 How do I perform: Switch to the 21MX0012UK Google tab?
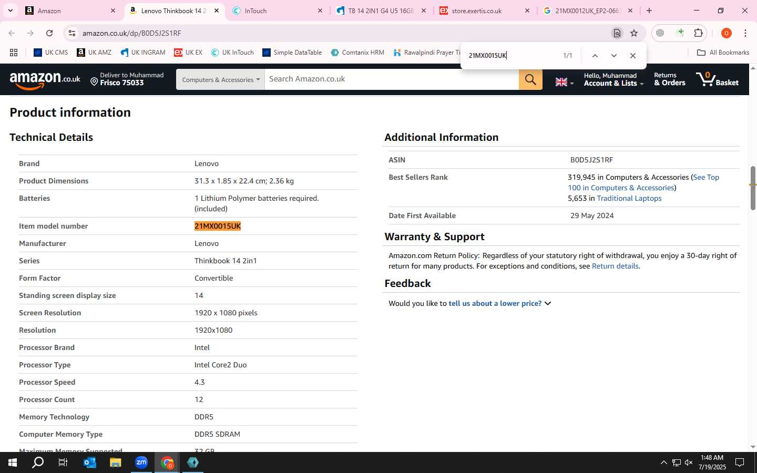pos(588,11)
